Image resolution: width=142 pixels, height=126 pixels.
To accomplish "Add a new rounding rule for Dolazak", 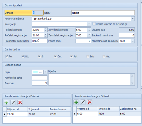I will 6,102.
